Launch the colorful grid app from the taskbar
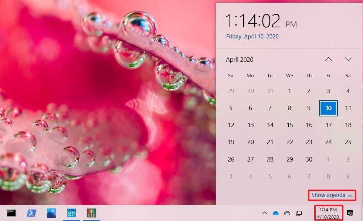Screen dimensions: 363x221 (91, 213)
